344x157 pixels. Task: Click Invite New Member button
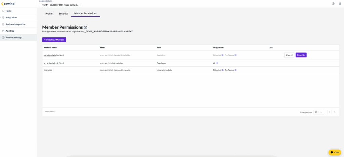pos(54,40)
